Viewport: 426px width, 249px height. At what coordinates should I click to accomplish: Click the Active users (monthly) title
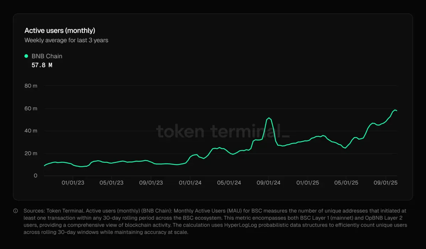click(60, 31)
